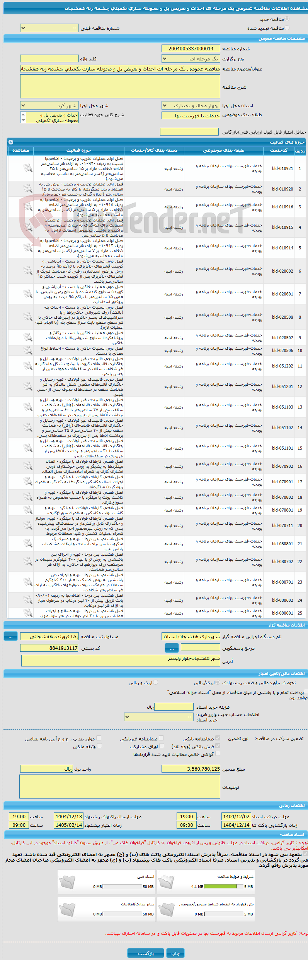Select the ارزی/ریالی radio option

(x=218, y=683)
